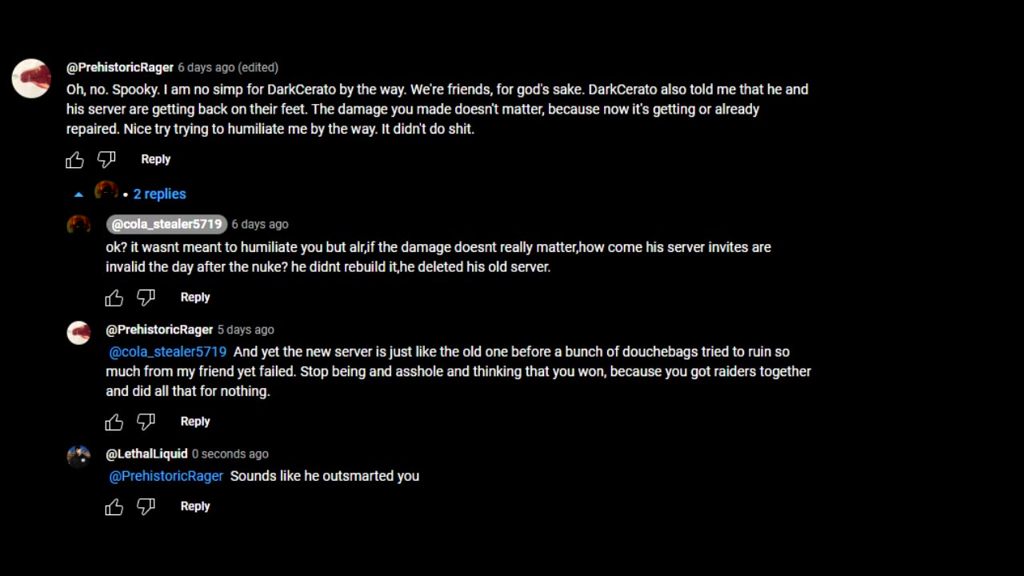Like LethalLiquid's reply

click(114, 506)
